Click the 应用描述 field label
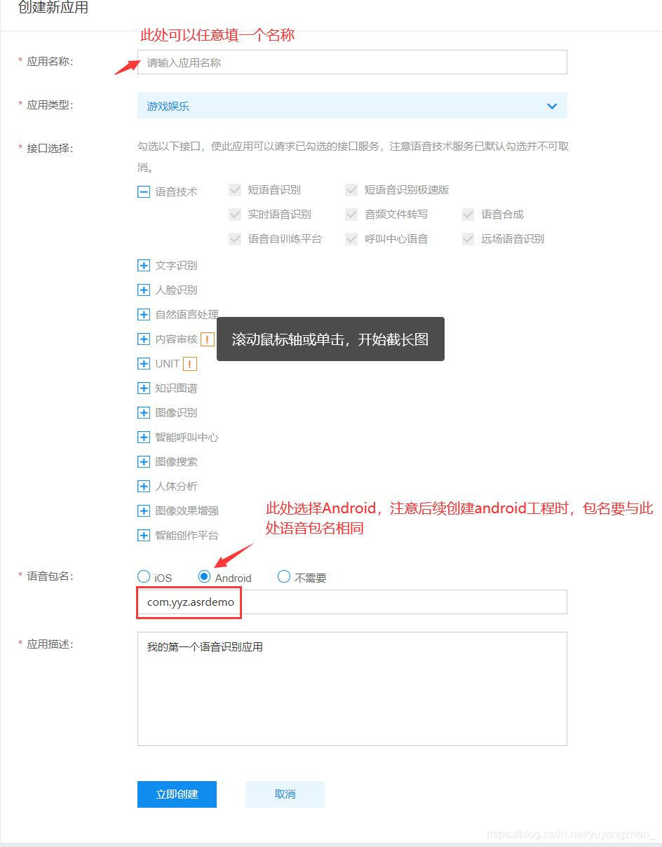The image size is (662, 847). click(50, 644)
